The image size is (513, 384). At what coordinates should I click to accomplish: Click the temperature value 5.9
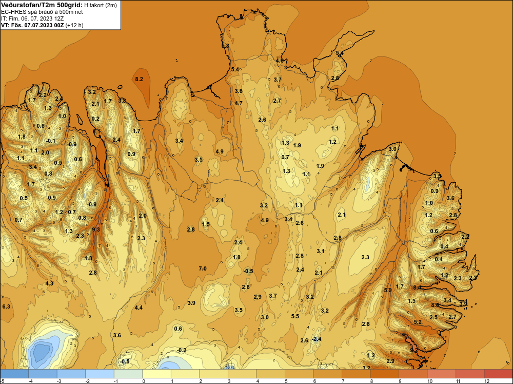pos(388,290)
